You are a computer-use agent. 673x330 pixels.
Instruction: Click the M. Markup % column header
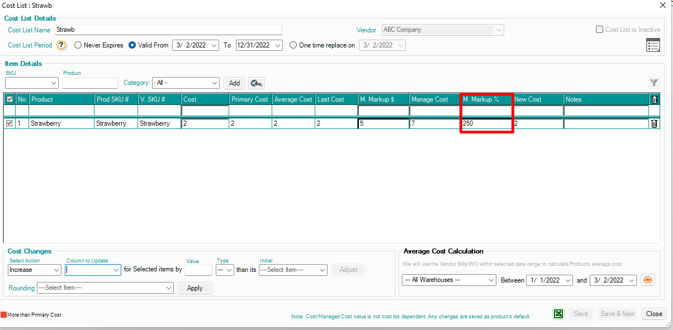pos(486,99)
